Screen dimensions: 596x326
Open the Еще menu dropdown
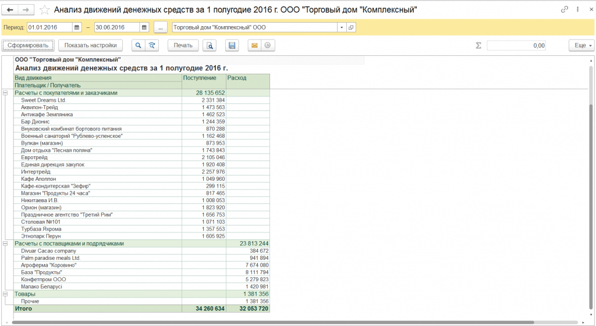pyautogui.click(x=581, y=45)
